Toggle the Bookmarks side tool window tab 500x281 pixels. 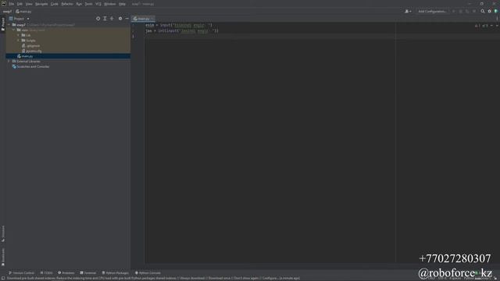[3, 257]
